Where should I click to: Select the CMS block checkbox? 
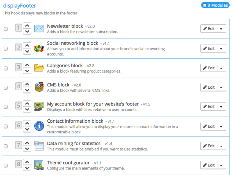6,88
